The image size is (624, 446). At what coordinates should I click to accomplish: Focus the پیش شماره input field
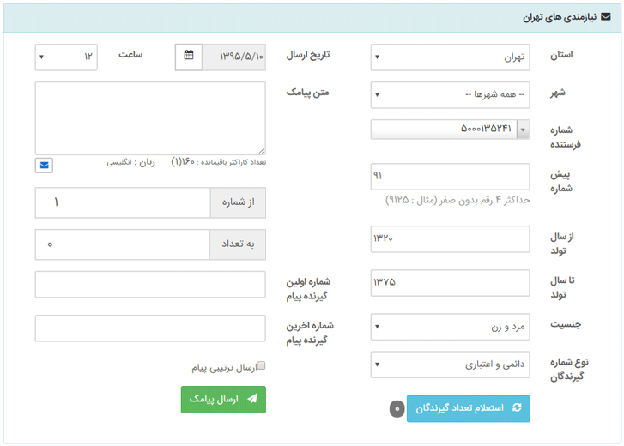pos(450,177)
